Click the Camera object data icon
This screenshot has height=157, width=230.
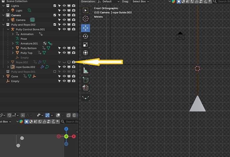[32, 20]
